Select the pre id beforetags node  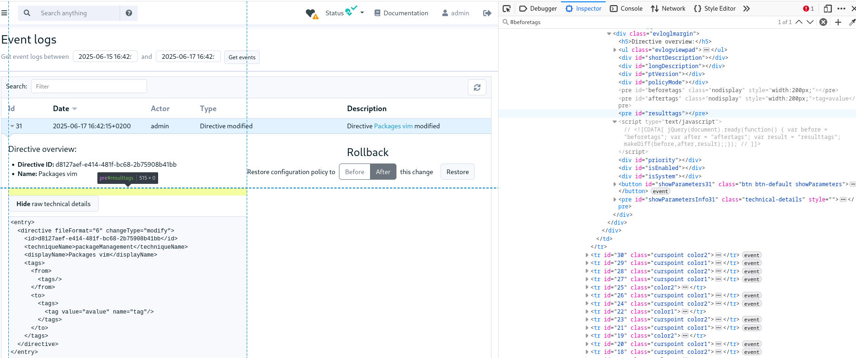tap(728, 90)
